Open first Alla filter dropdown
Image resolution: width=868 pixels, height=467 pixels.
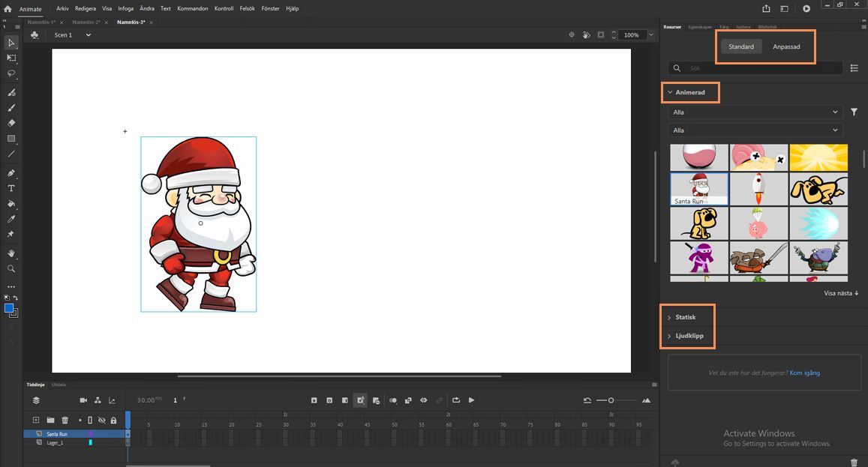(x=755, y=112)
